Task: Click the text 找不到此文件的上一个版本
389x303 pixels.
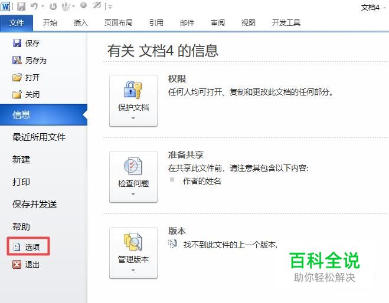Action: (x=230, y=245)
